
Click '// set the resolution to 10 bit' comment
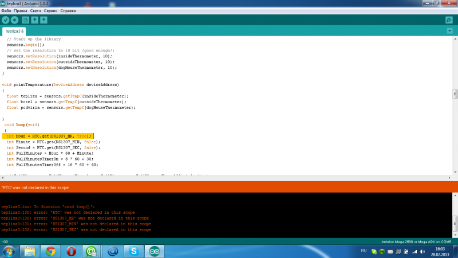click(61, 50)
